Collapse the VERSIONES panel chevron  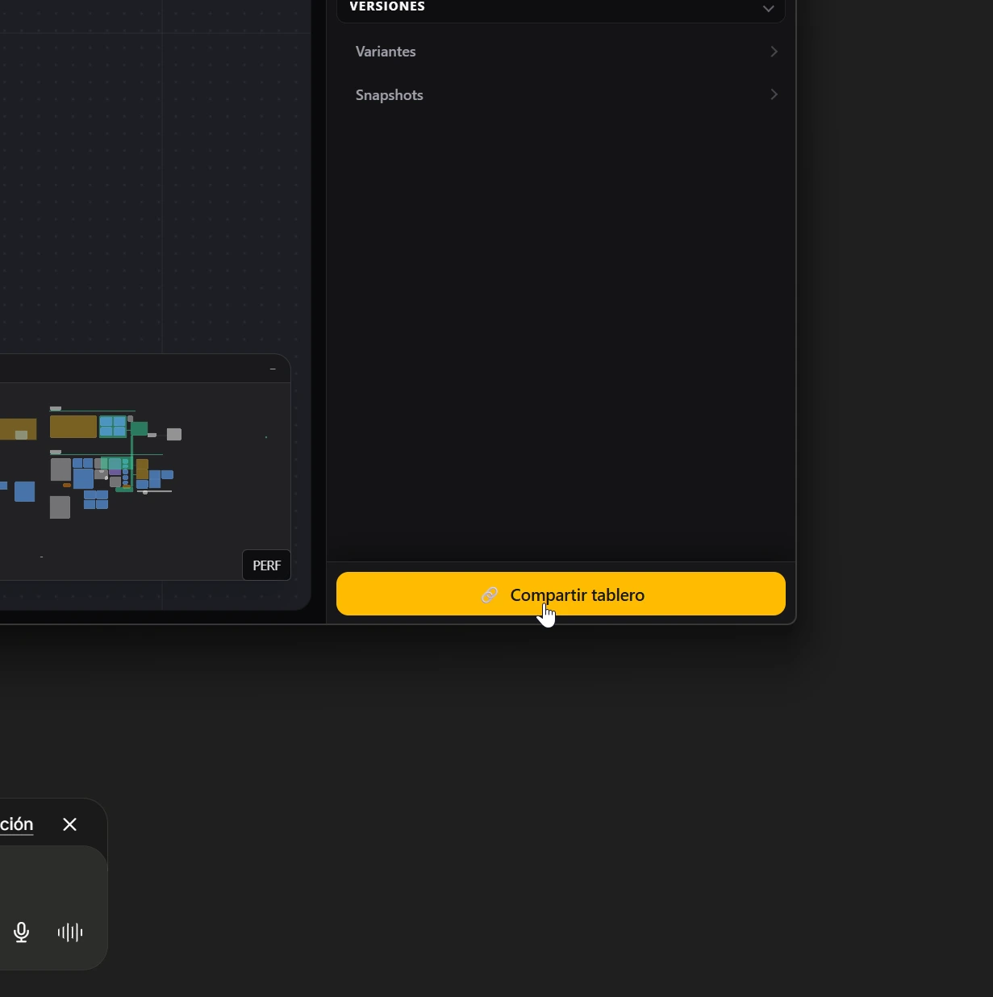click(768, 8)
